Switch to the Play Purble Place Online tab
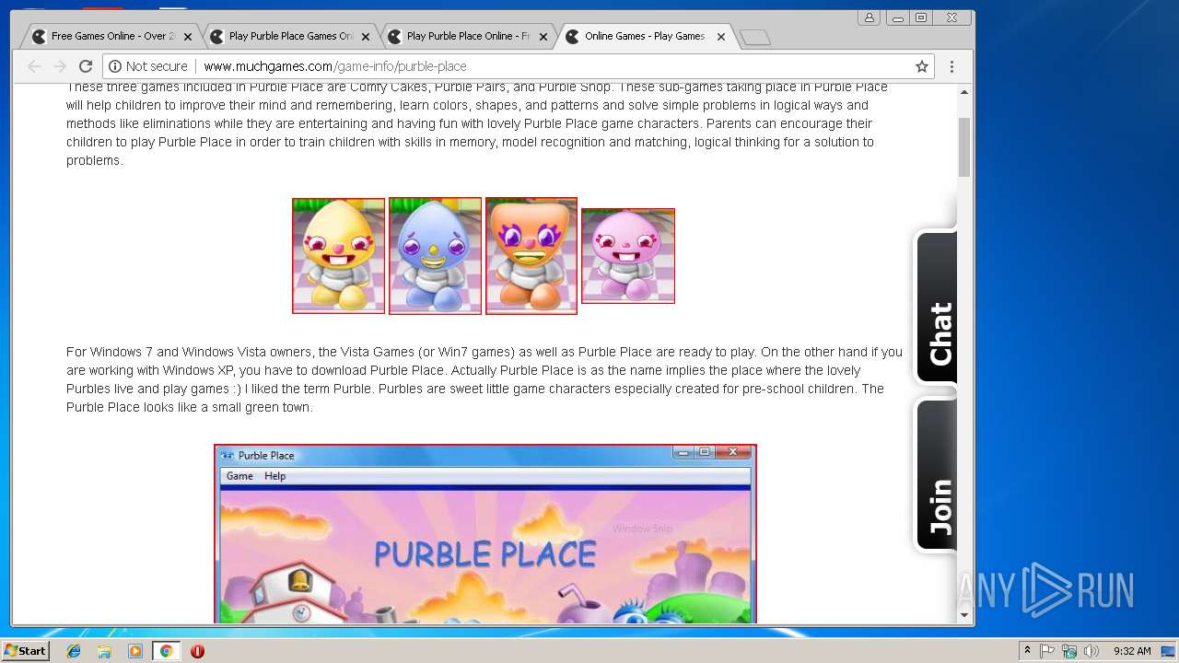The image size is (1179, 663). click(468, 37)
